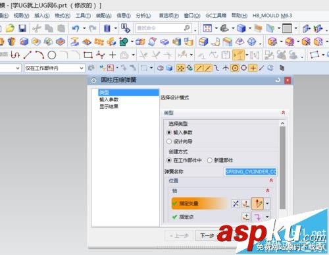Screen dimensions: 329x255
Task: Open the 工具(T) menu
Action: pyautogui.click(x=83, y=16)
